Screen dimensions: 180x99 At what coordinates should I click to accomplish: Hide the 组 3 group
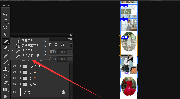coord(15,78)
